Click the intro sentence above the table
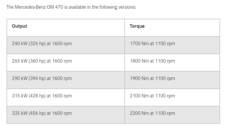Screen dimensions: 225x130 (71, 7)
